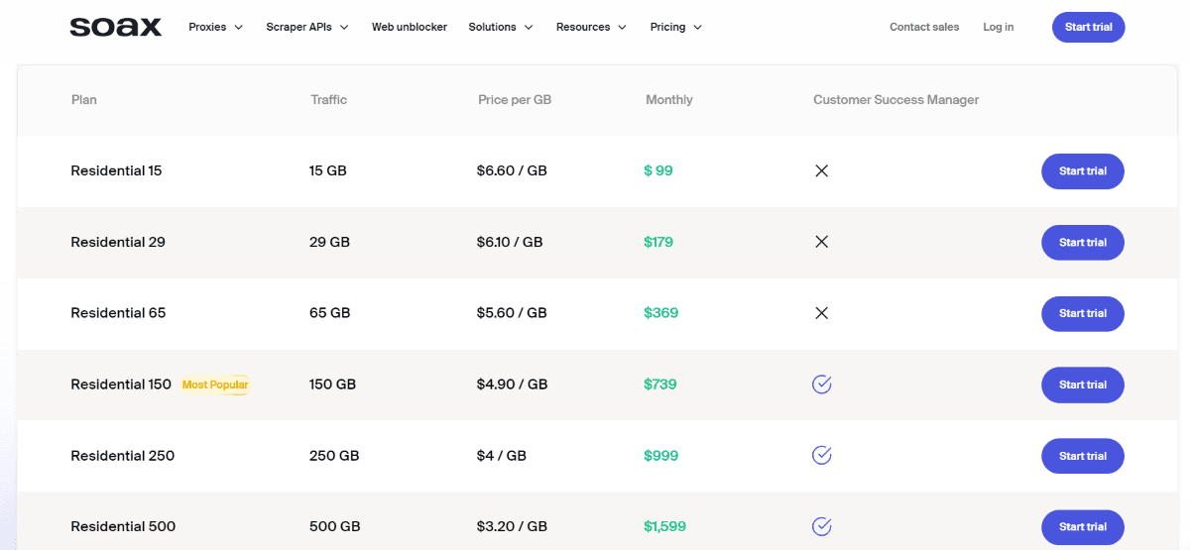Click the Customer Success Manager column header
Screen dimensions: 1190x550
pyautogui.click(x=896, y=100)
